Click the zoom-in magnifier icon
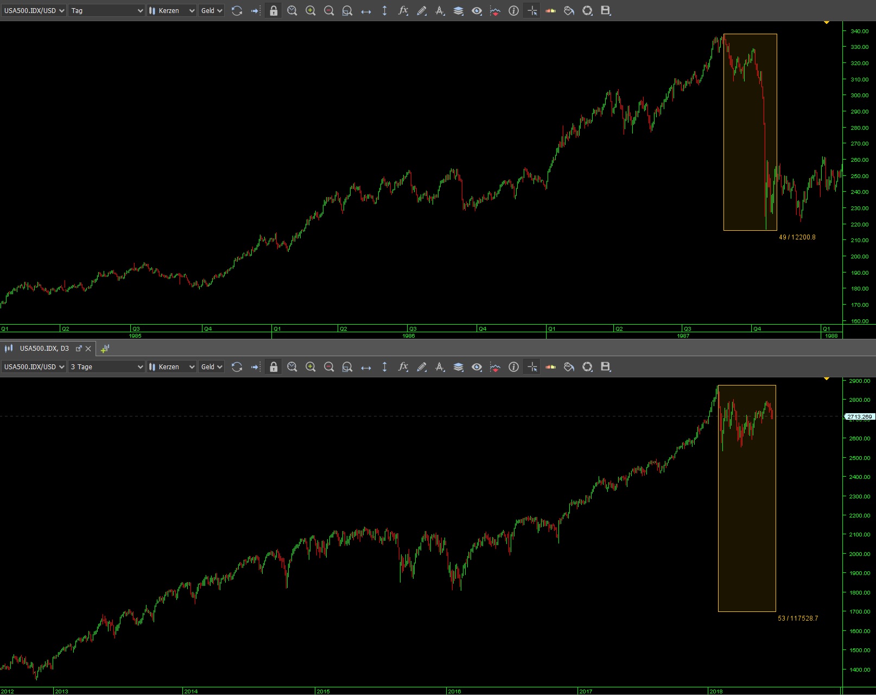 coord(310,10)
